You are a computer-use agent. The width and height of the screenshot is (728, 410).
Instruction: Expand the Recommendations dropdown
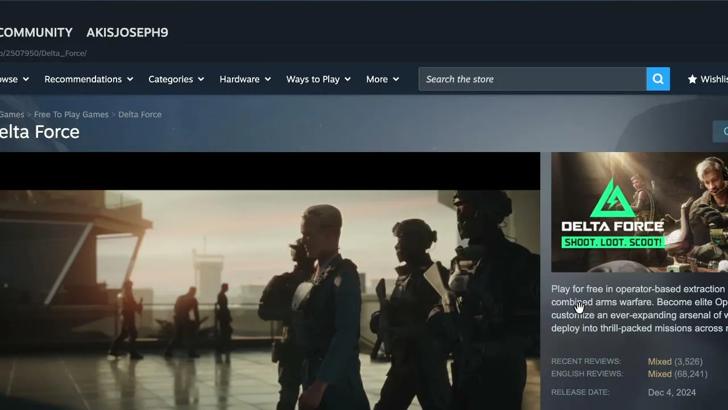point(89,79)
